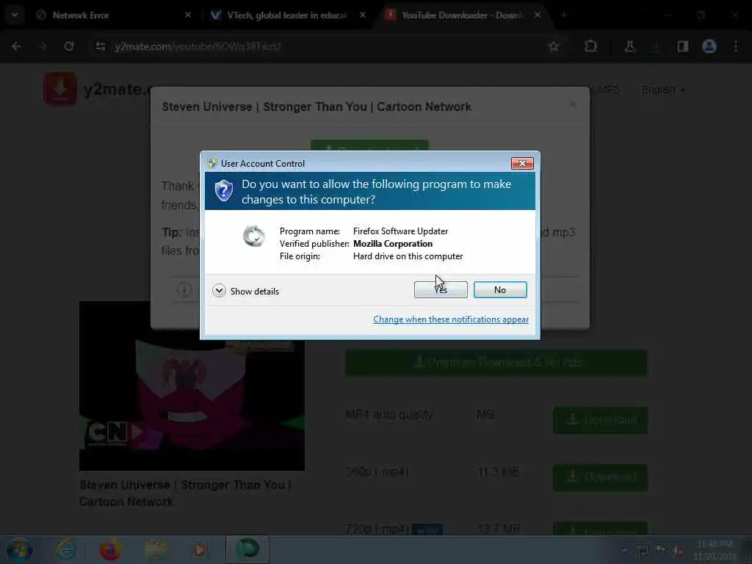Open Windows Media Player from the taskbar
The width and height of the screenshot is (752, 564).
[199, 549]
